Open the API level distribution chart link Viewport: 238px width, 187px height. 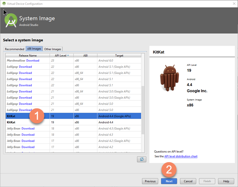click(x=181, y=156)
